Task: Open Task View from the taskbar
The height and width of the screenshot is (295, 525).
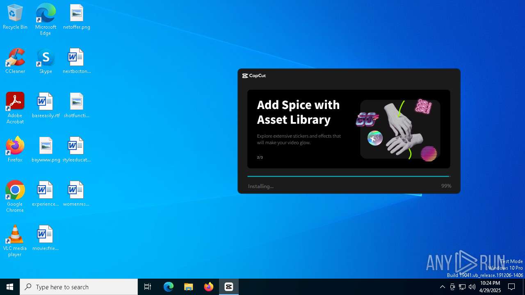Action: coord(148,287)
